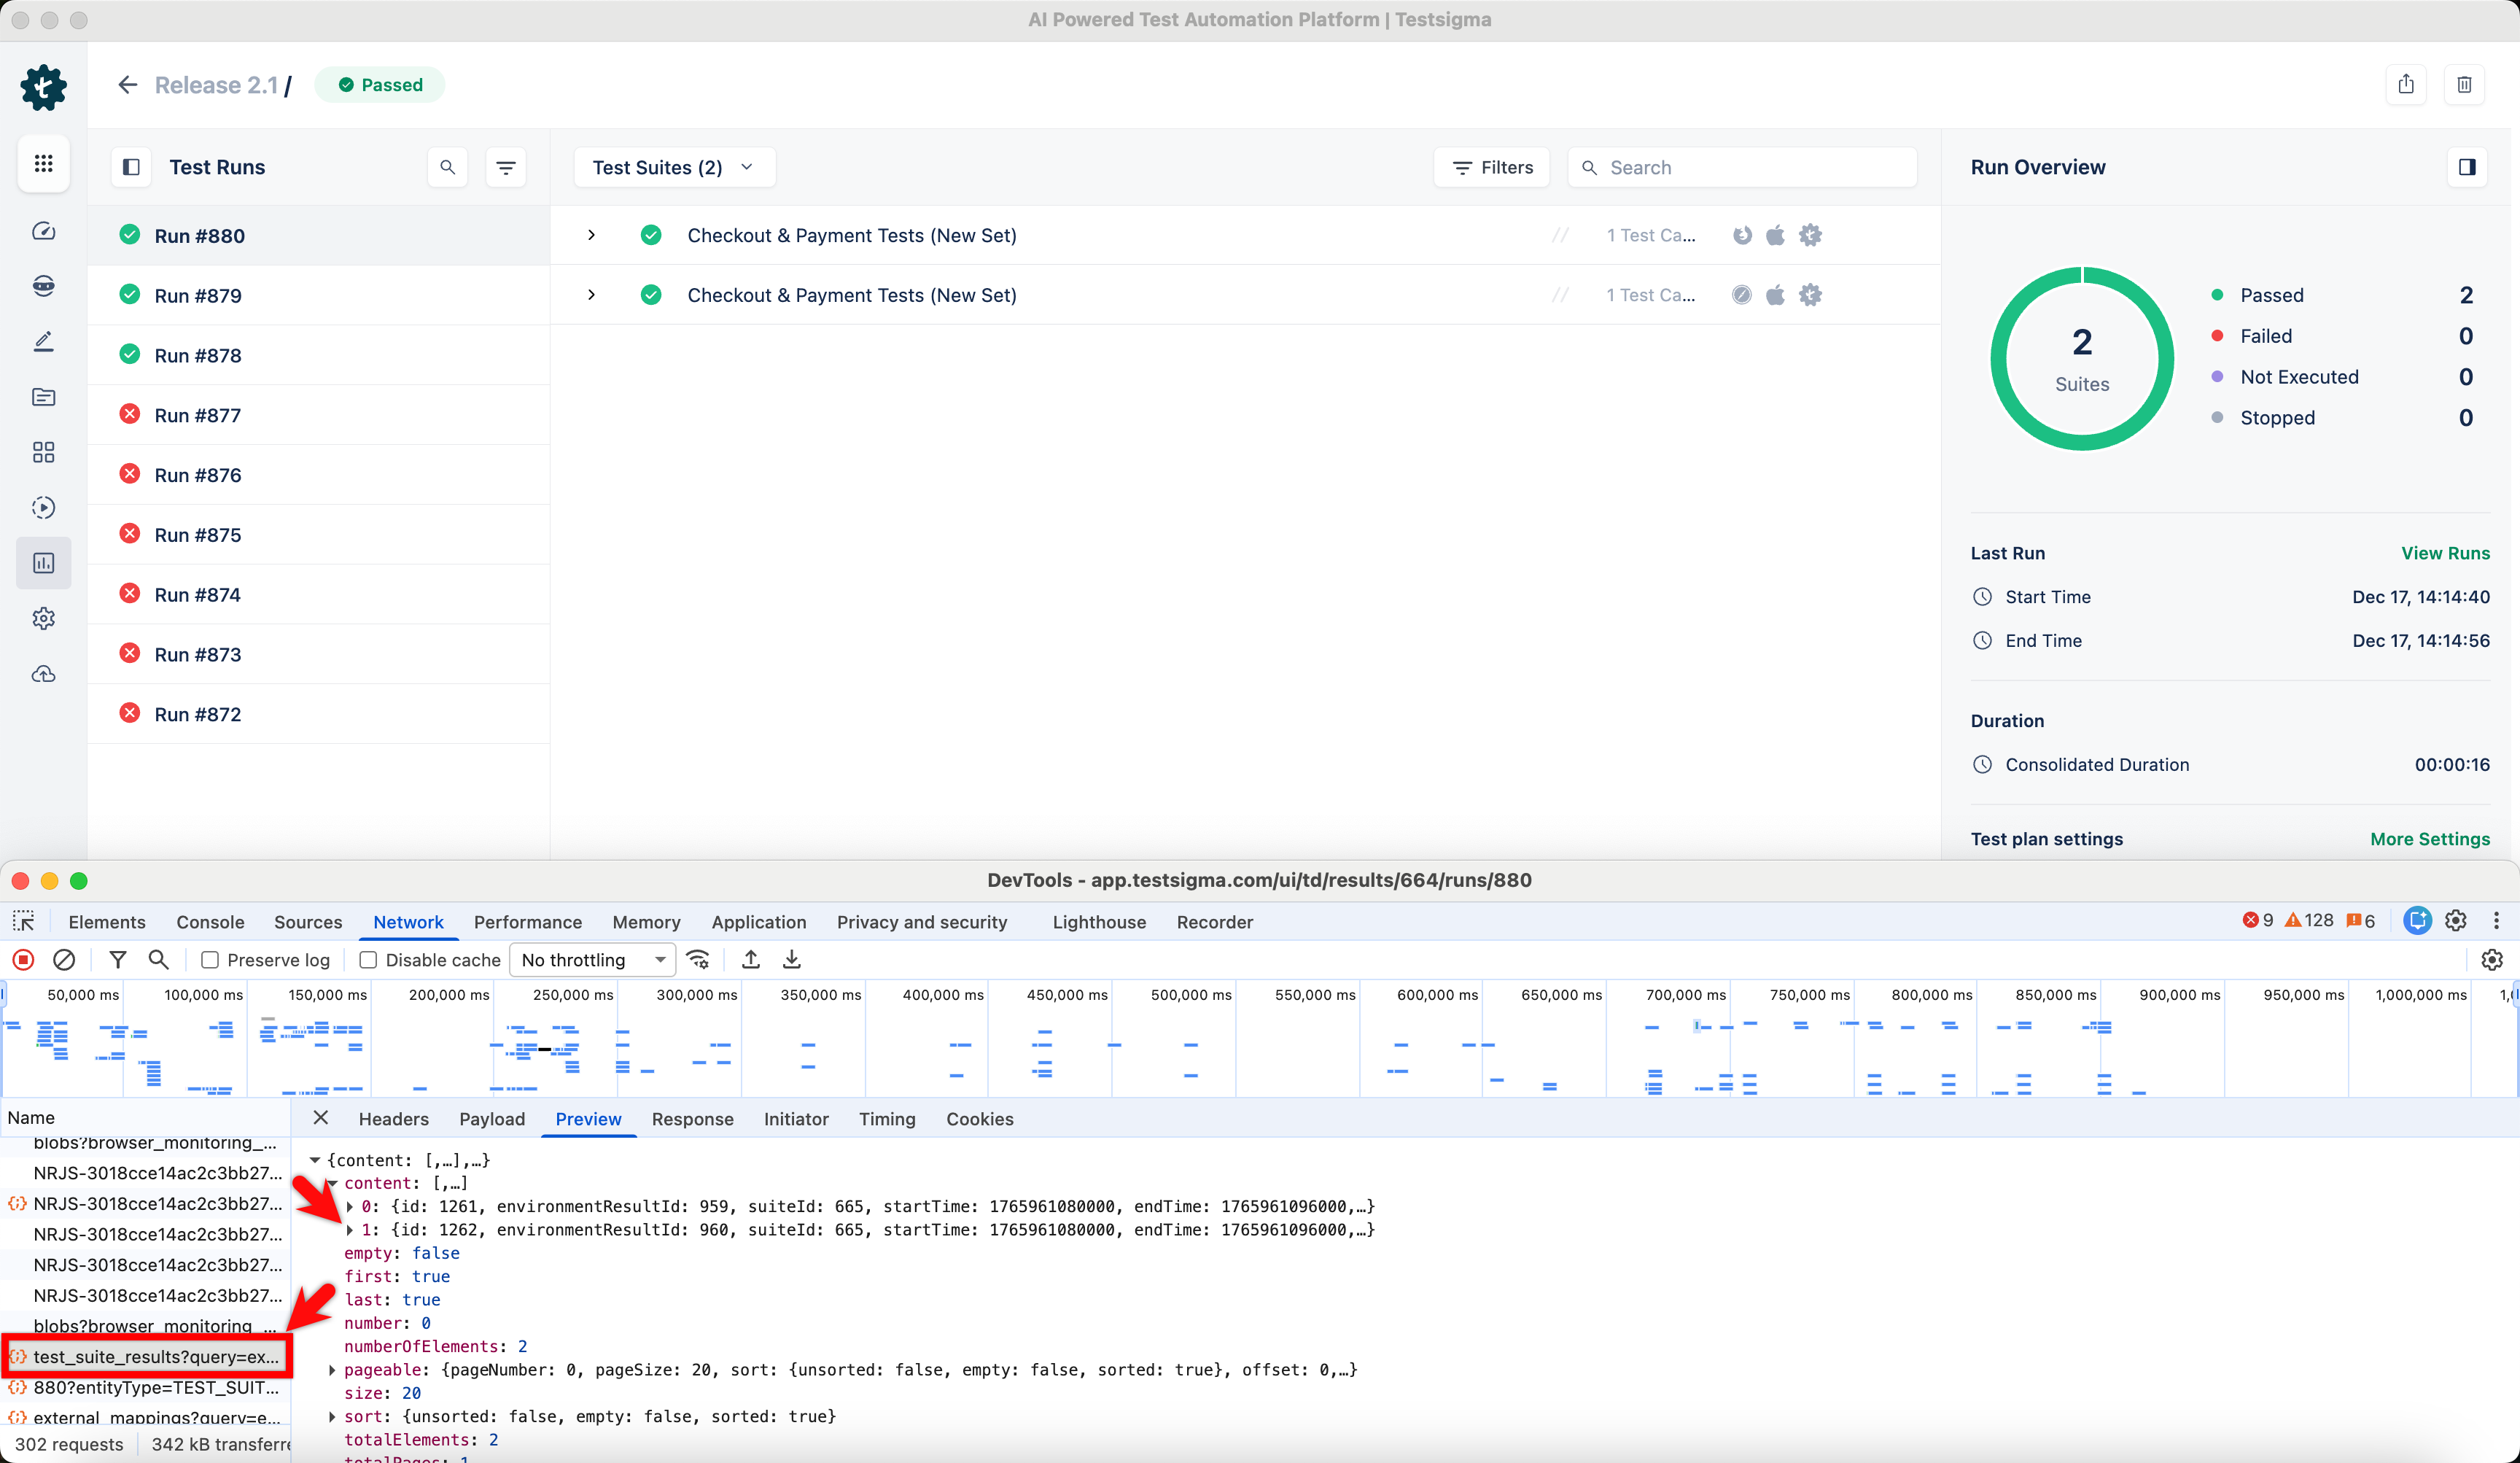Open DevTools settings gear icon
This screenshot has height=1463, width=2520.
[x=2455, y=921]
